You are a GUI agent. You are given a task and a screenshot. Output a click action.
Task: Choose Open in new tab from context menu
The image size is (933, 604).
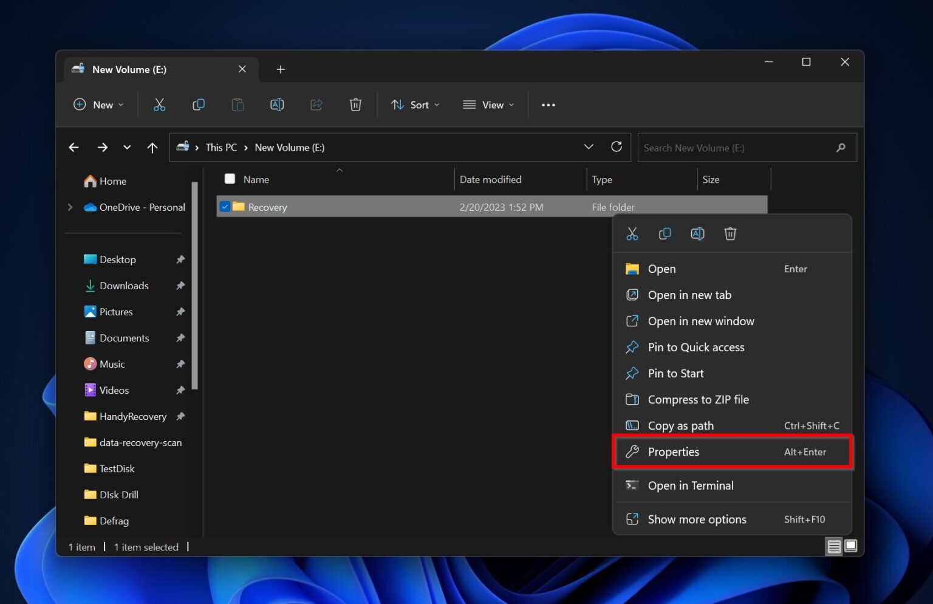(x=689, y=295)
